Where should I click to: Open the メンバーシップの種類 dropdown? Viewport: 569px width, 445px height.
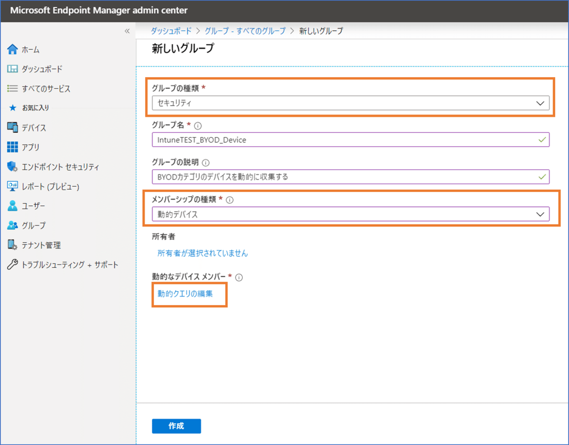coord(350,214)
